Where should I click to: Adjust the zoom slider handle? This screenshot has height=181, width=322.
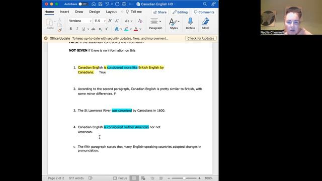pyautogui.click(x=184, y=178)
